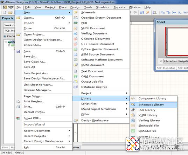Viewport: 188px width, 155px height.
Task: Click the Component Library icon
Action: [x=133, y=98]
